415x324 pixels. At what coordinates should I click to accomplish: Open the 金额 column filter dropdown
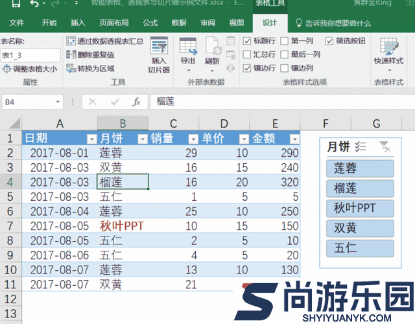click(x=294, y=139)
